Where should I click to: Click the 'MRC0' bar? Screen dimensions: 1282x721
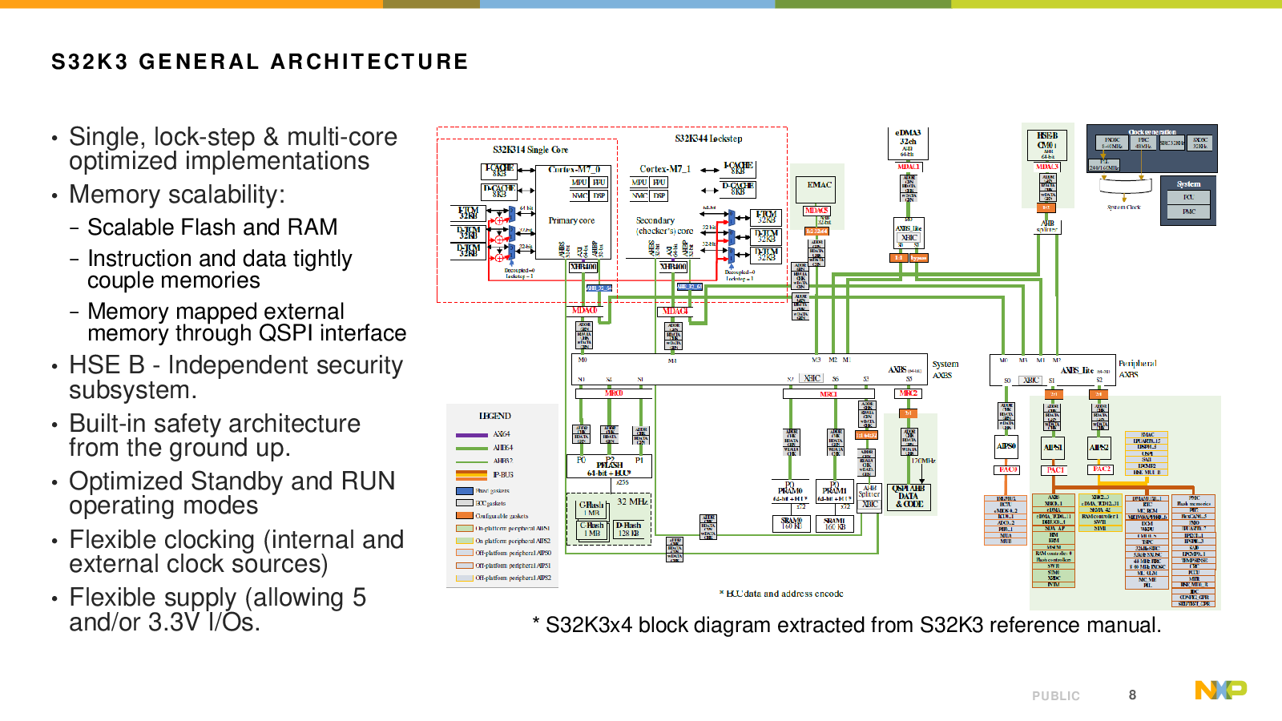tap(614, 393)
